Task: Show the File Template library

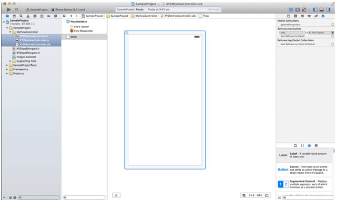Action: [x=296, y=146]
